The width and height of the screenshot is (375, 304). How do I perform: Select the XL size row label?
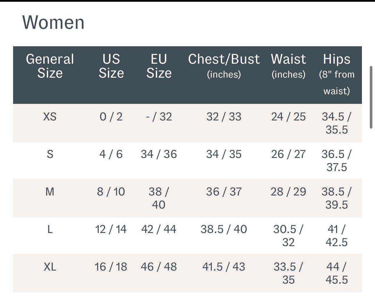(x=50, y=267)
